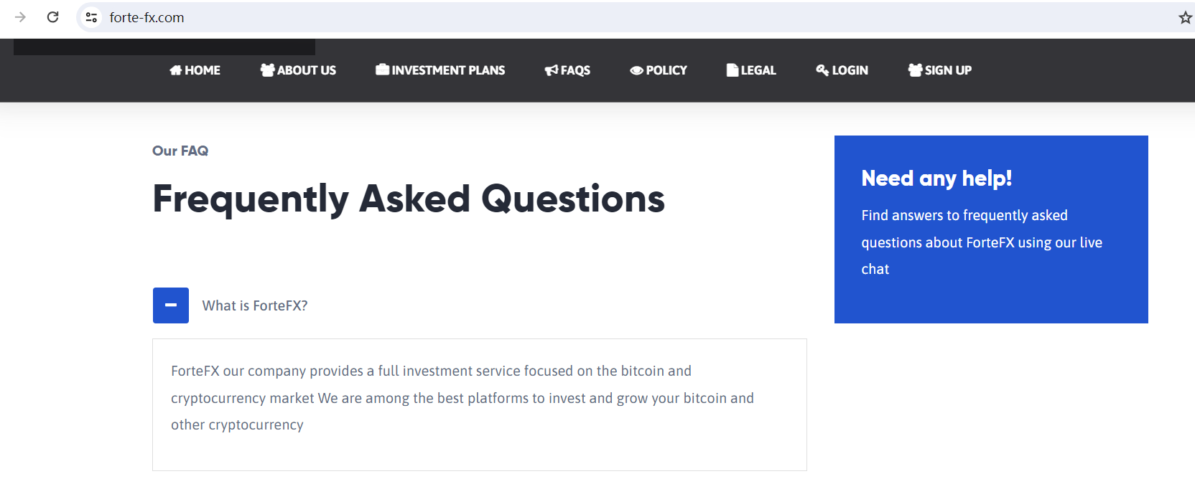
Task: Open the ABOUT US menu item
Action: (x=298, y=70)
